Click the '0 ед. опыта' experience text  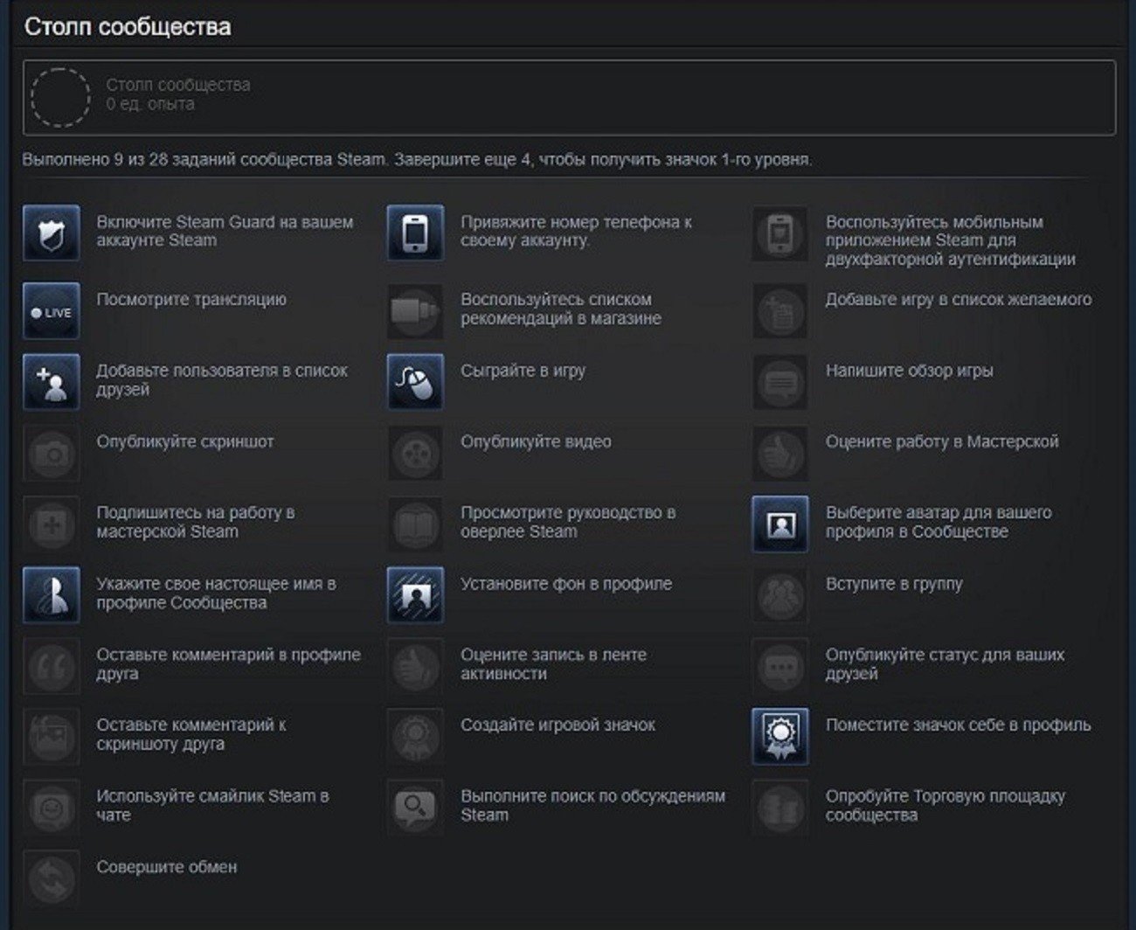click(x=150, y=104)
